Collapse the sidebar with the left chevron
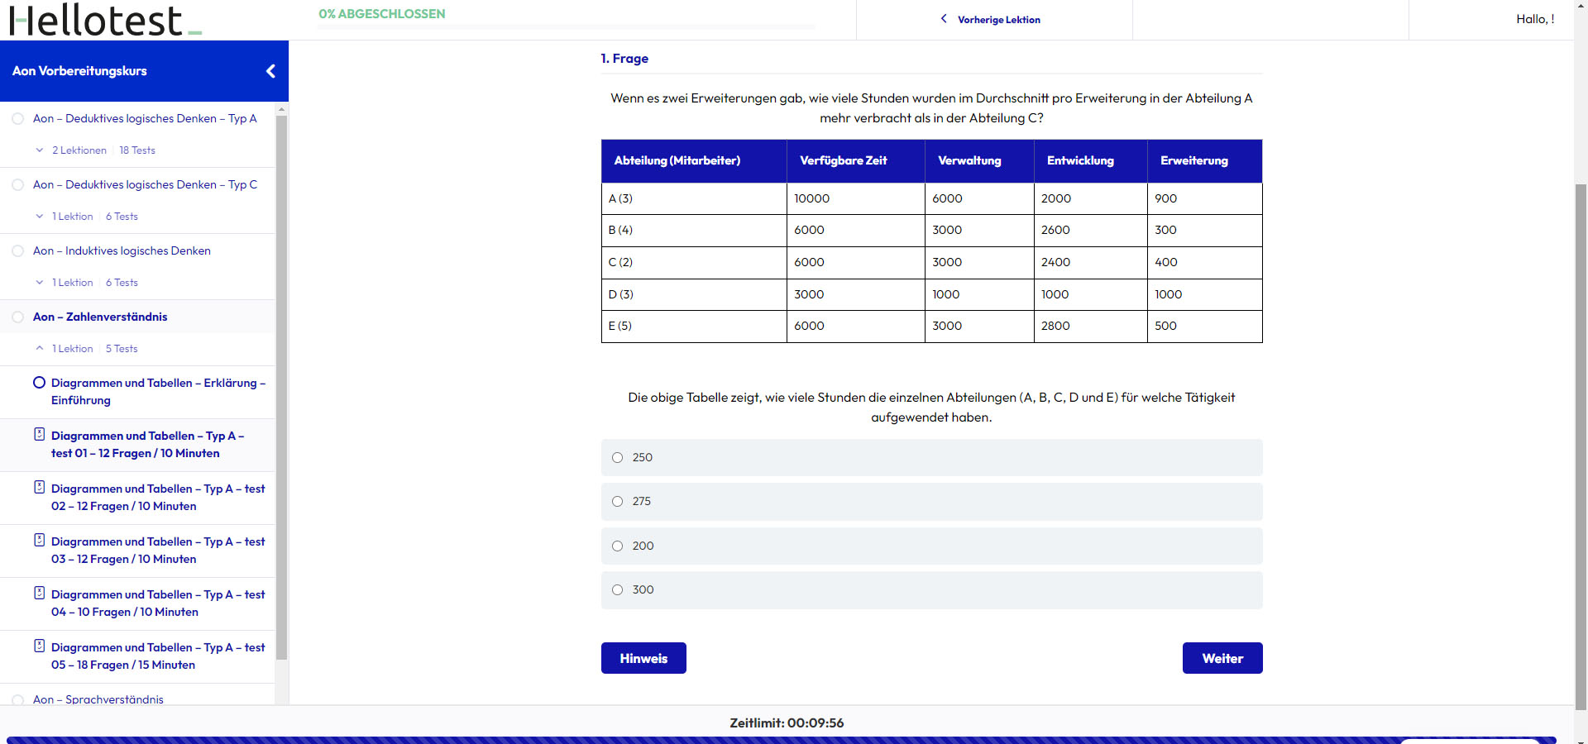Screen dimensions: 1588x744 (x=270, y=71)
